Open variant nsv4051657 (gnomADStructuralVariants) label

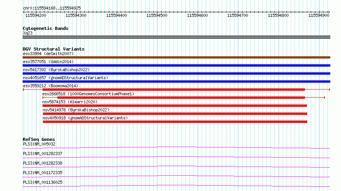(66, 78)
